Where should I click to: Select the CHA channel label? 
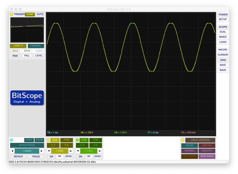click(55, 140)
